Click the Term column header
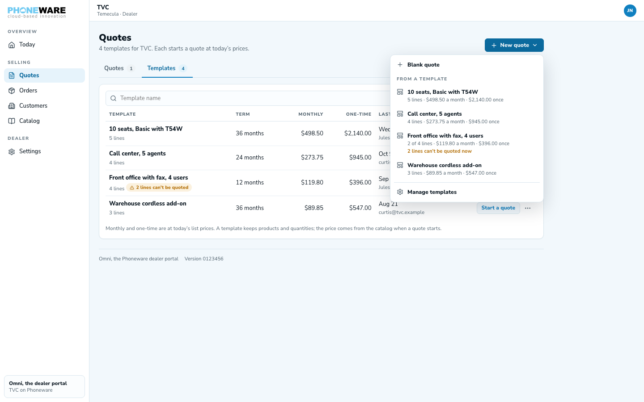 tap(243, 114)
